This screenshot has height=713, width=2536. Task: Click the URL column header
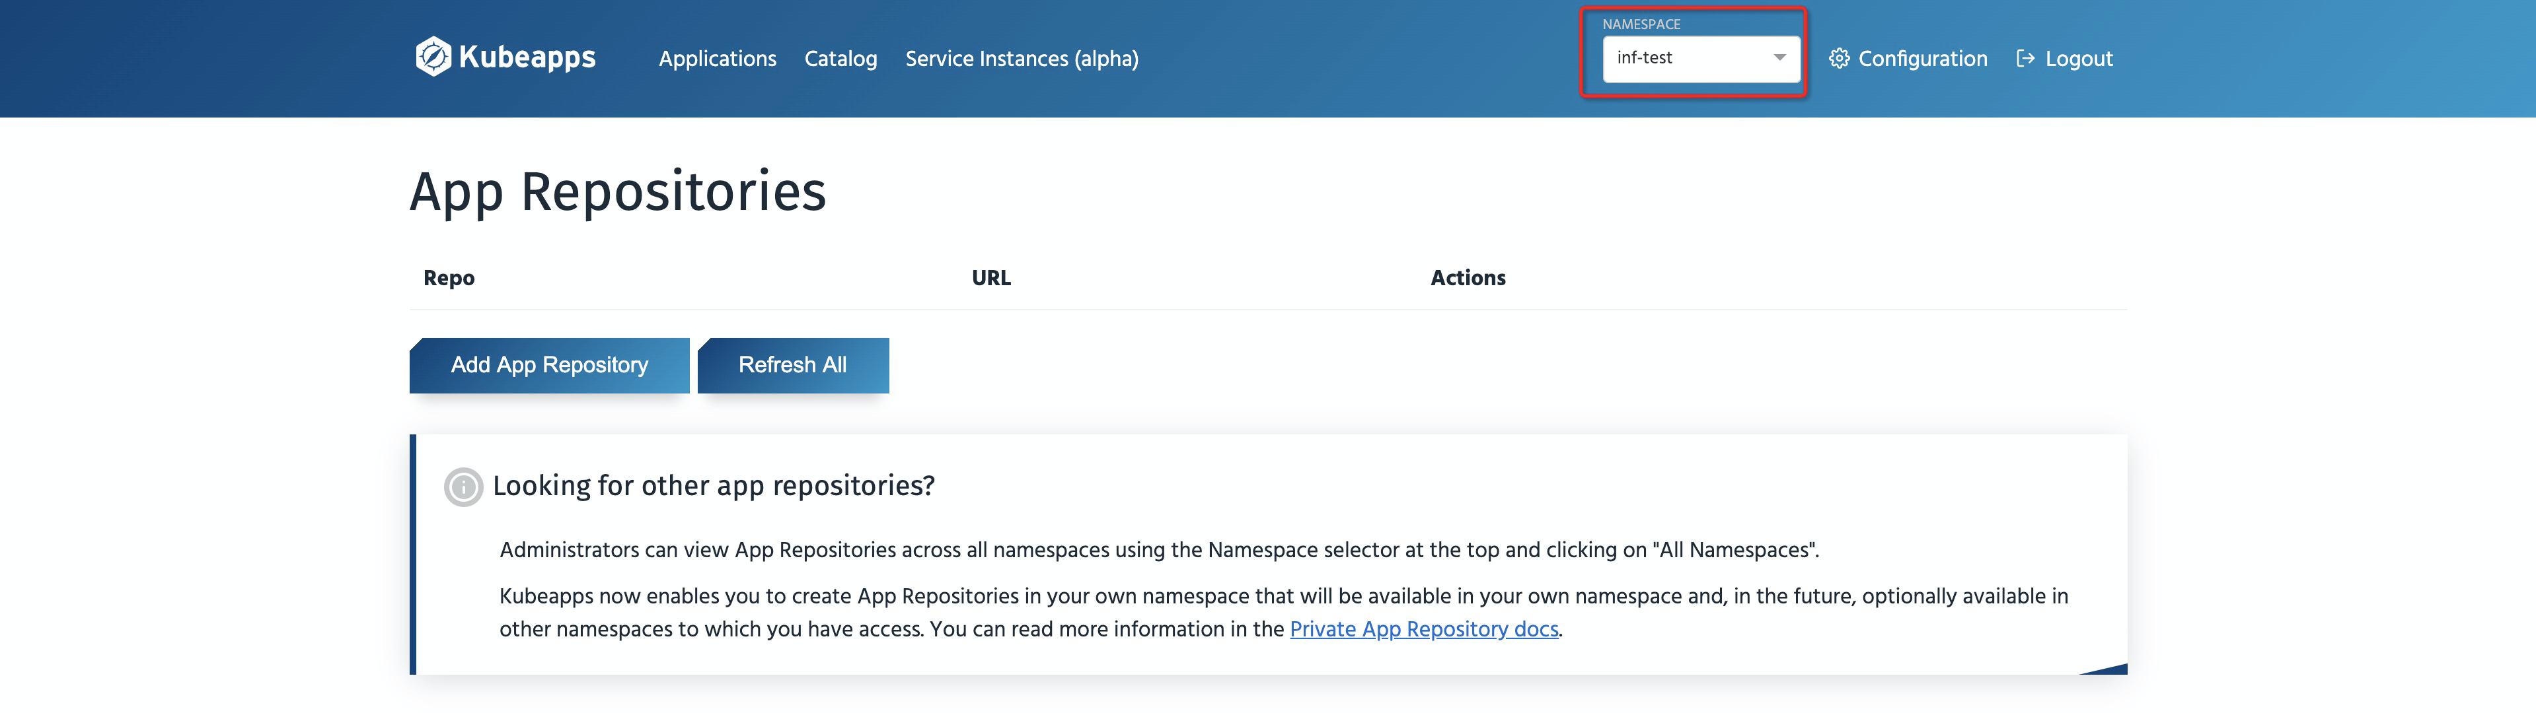coord(990,277)
